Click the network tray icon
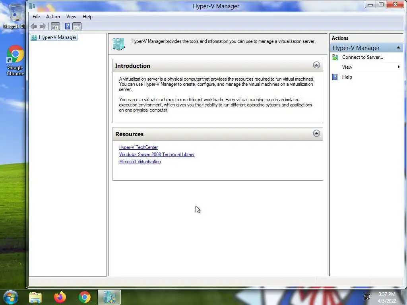The width and height of the screenshot is (407, 305). (367, 297)
